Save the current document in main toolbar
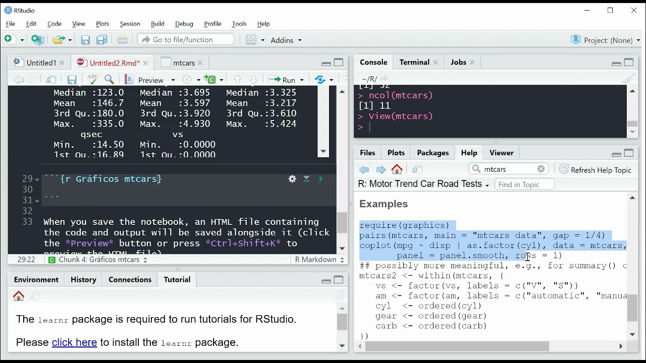646x363 pixels. tap(85, 40)
